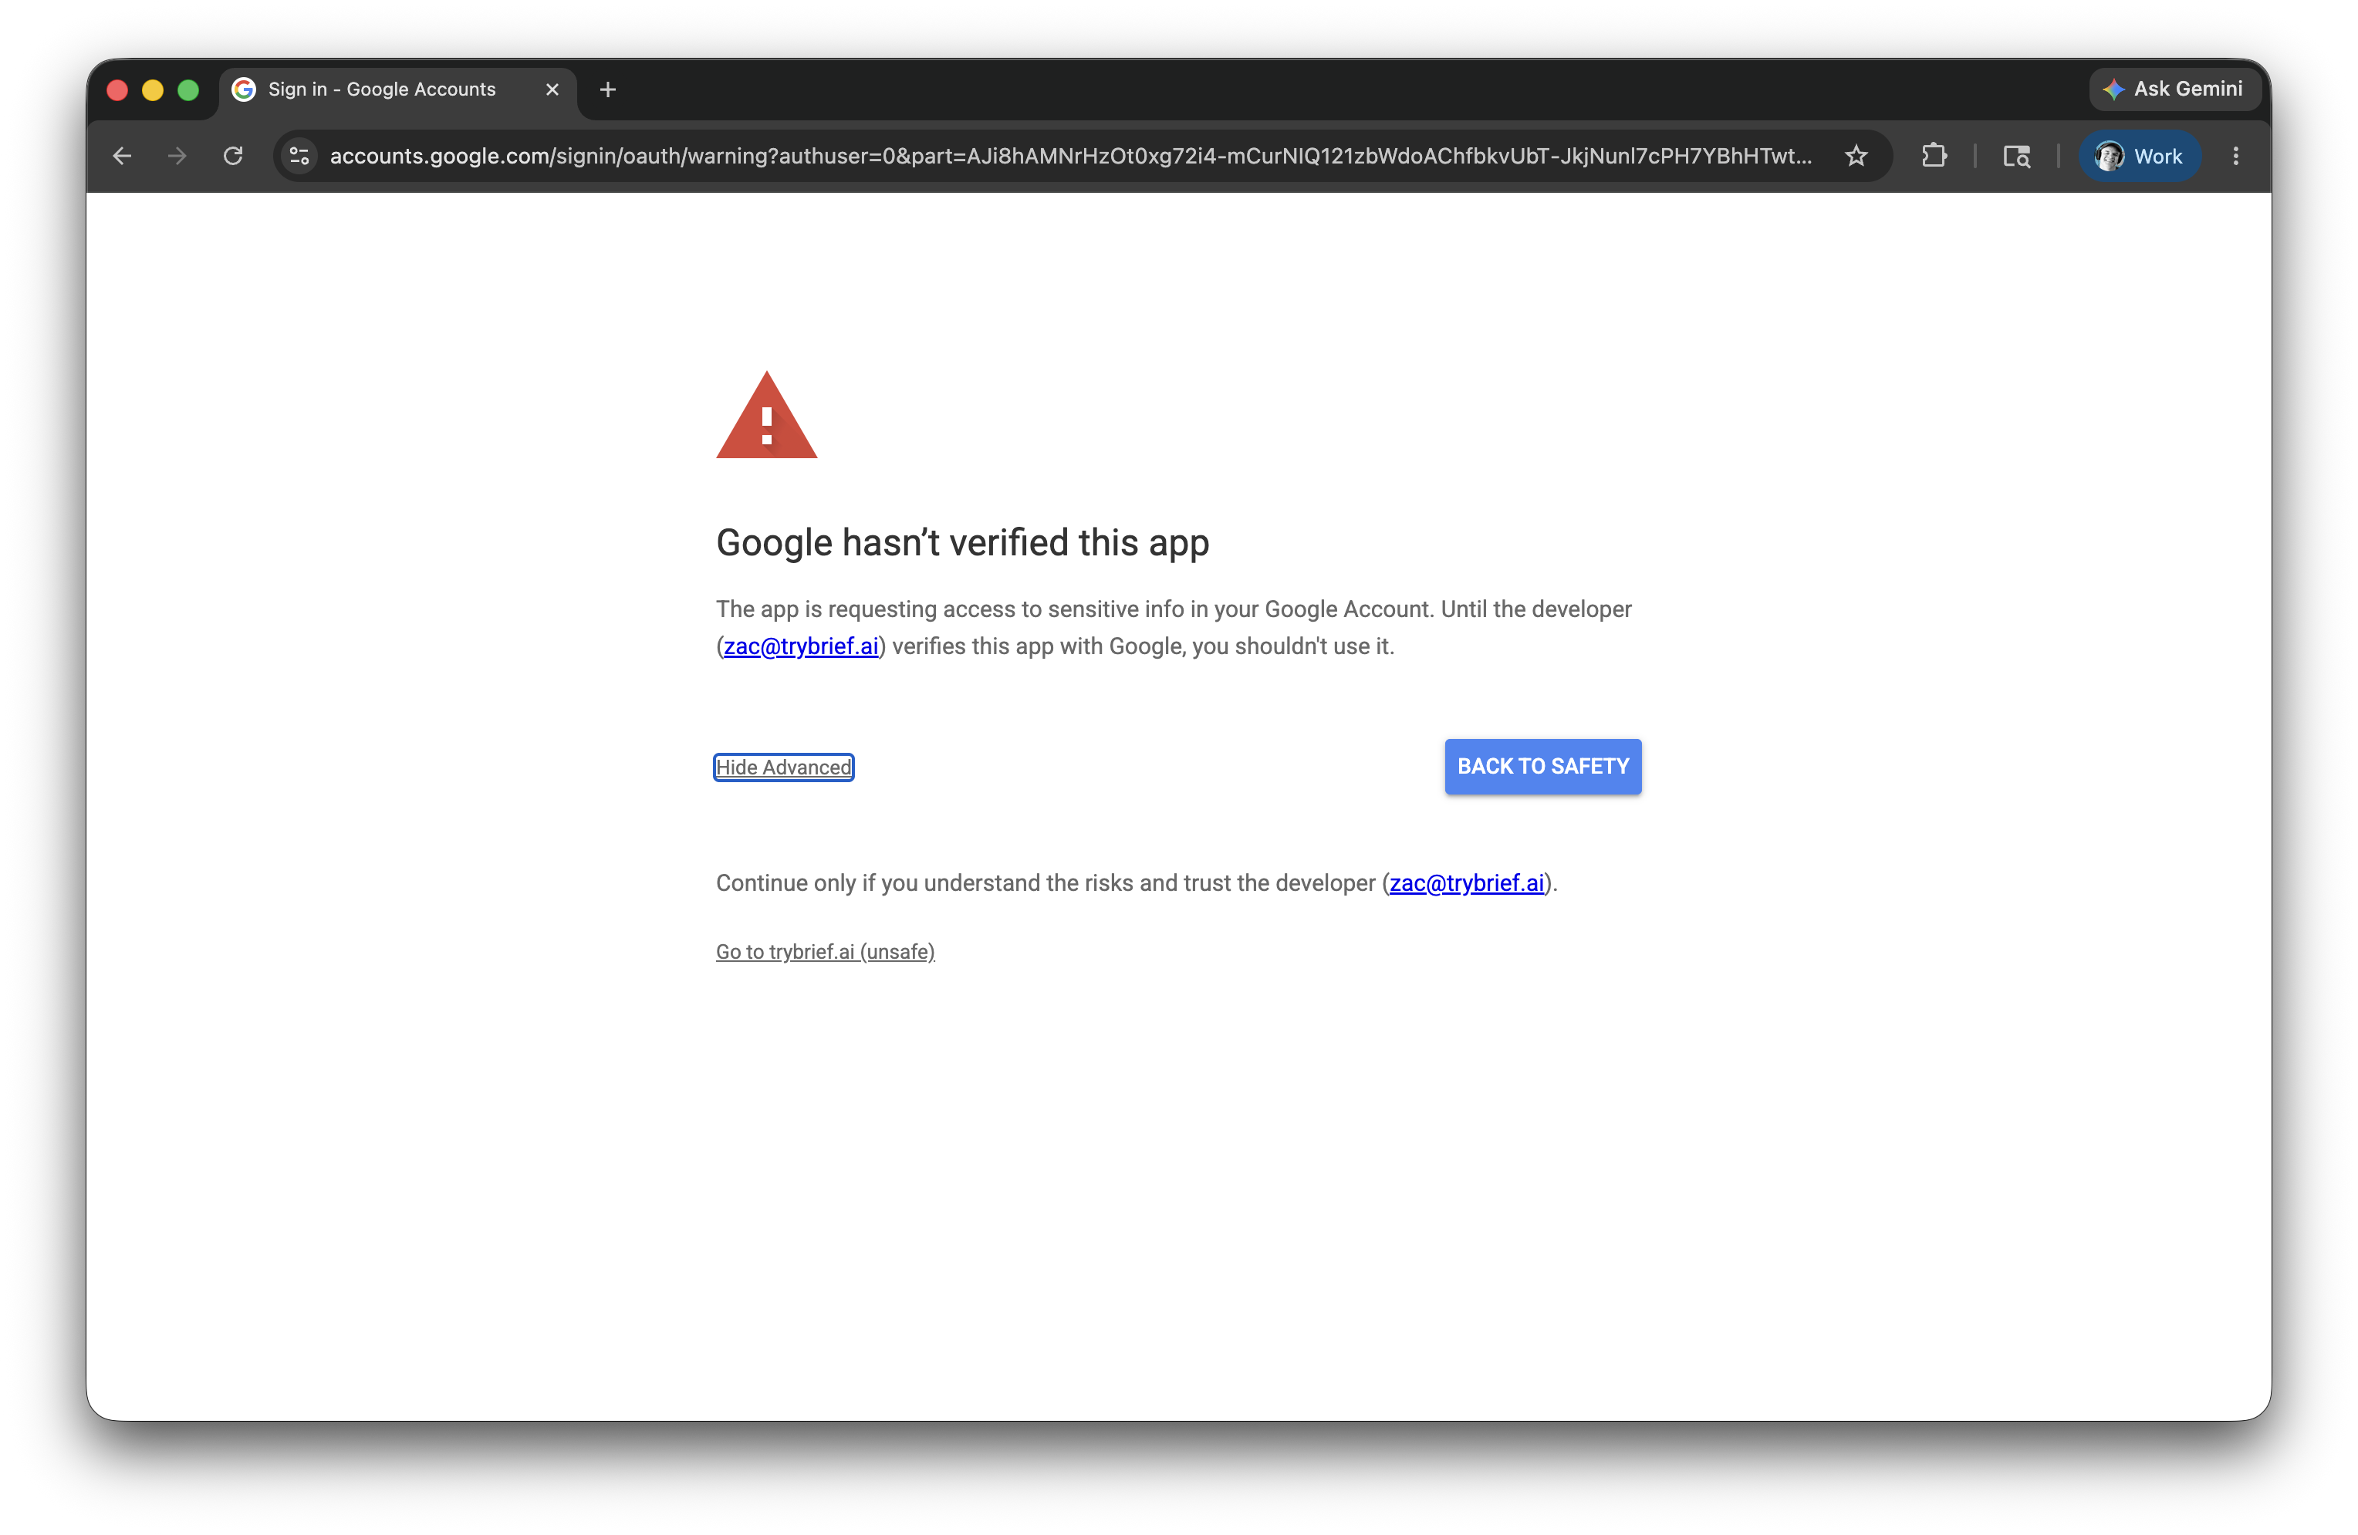Click zac@trybrief.ai link after 'trust the developer'
2358x1535 pixels.
[1466, 882]
